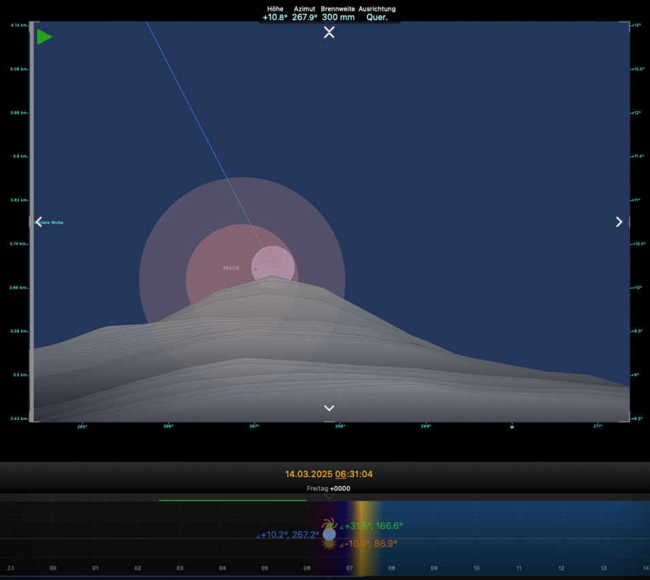Click the Milky Way spiral icon on timeline
The width and height of the screenshot is (650, 580).
click(329, 525)
